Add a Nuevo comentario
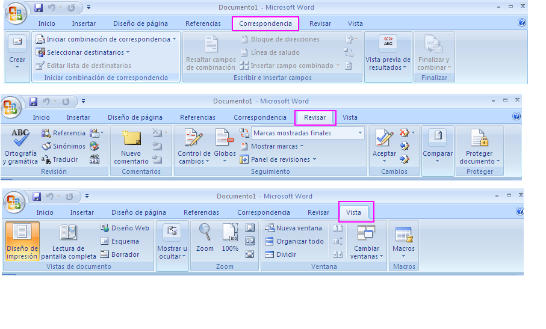The height and width of the screenshot is (329, 546). click(x=131, y=147)
